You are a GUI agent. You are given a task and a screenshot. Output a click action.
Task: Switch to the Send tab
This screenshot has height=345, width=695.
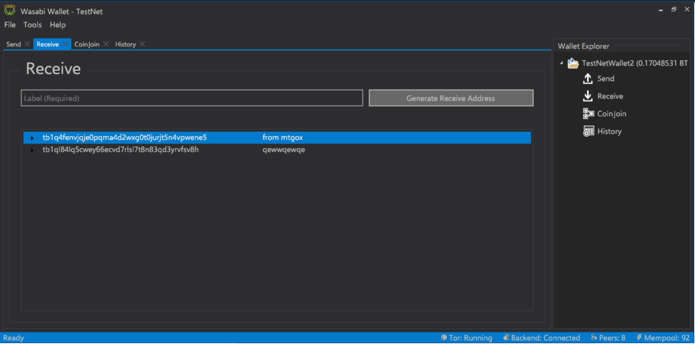tap(14, 44)
